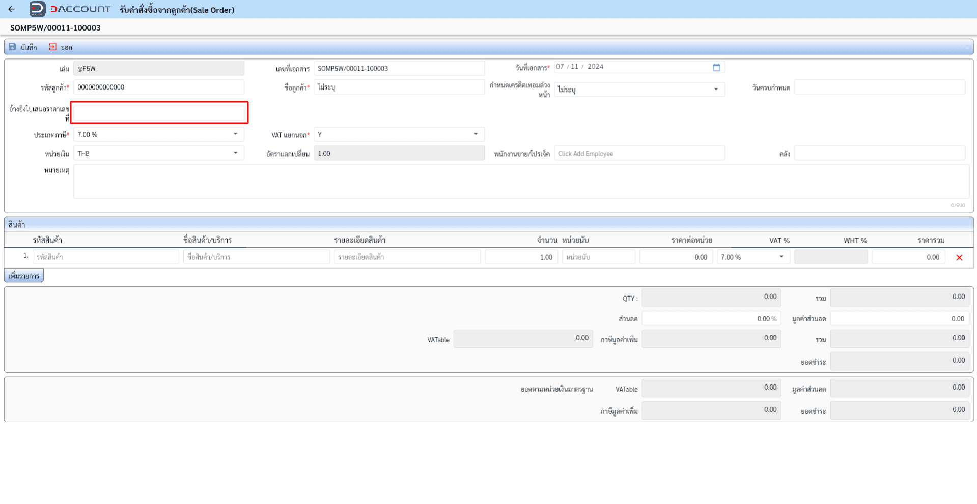Viewport: 977px width, 504px height.
Task: Click the save (บันทึก) button
Action: coord(23,47)
